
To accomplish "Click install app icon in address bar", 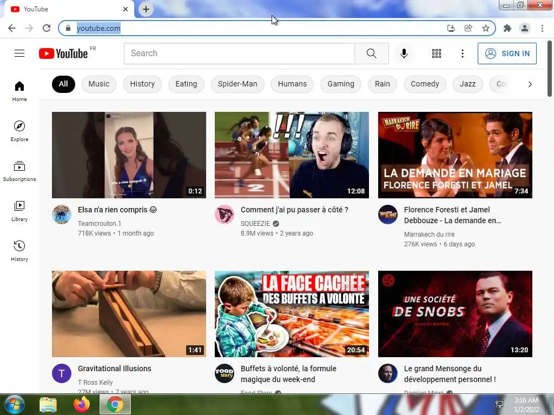I will [x=451, y=28].
